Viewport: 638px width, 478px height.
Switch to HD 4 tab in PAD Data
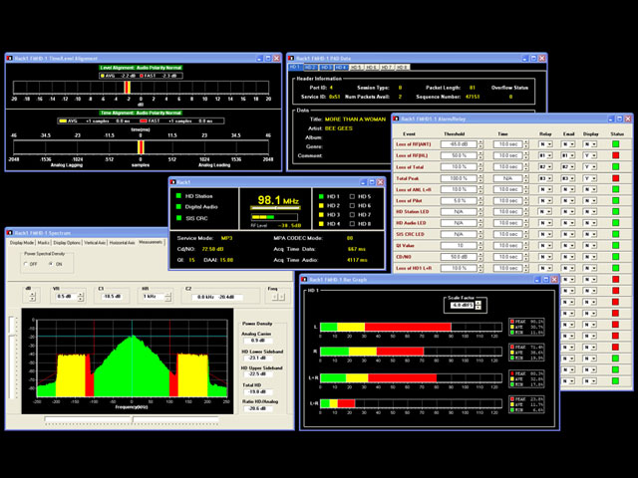(341, 67)
